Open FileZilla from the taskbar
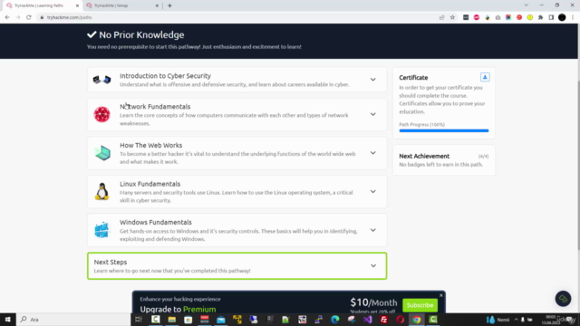Screen dimensions: 580x326 (384, 320)
